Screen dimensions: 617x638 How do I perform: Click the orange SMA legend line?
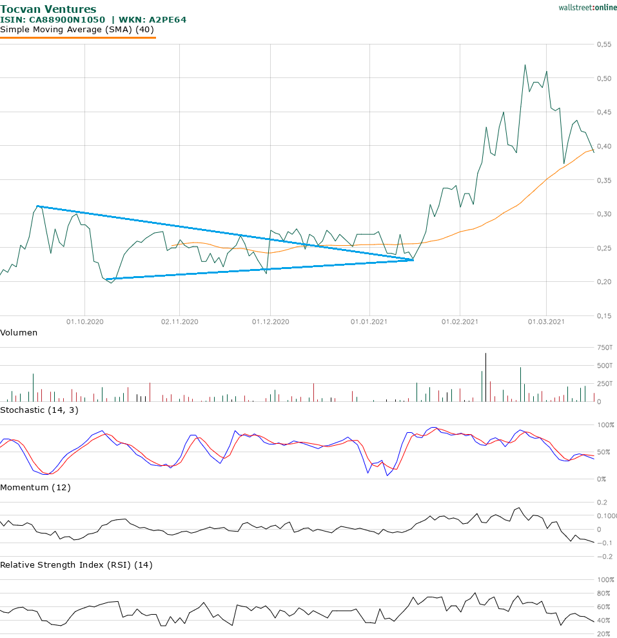click(x=77, y=38)
